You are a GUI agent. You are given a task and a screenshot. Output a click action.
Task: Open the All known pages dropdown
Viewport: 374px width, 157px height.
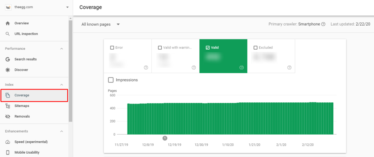point(101,24)
